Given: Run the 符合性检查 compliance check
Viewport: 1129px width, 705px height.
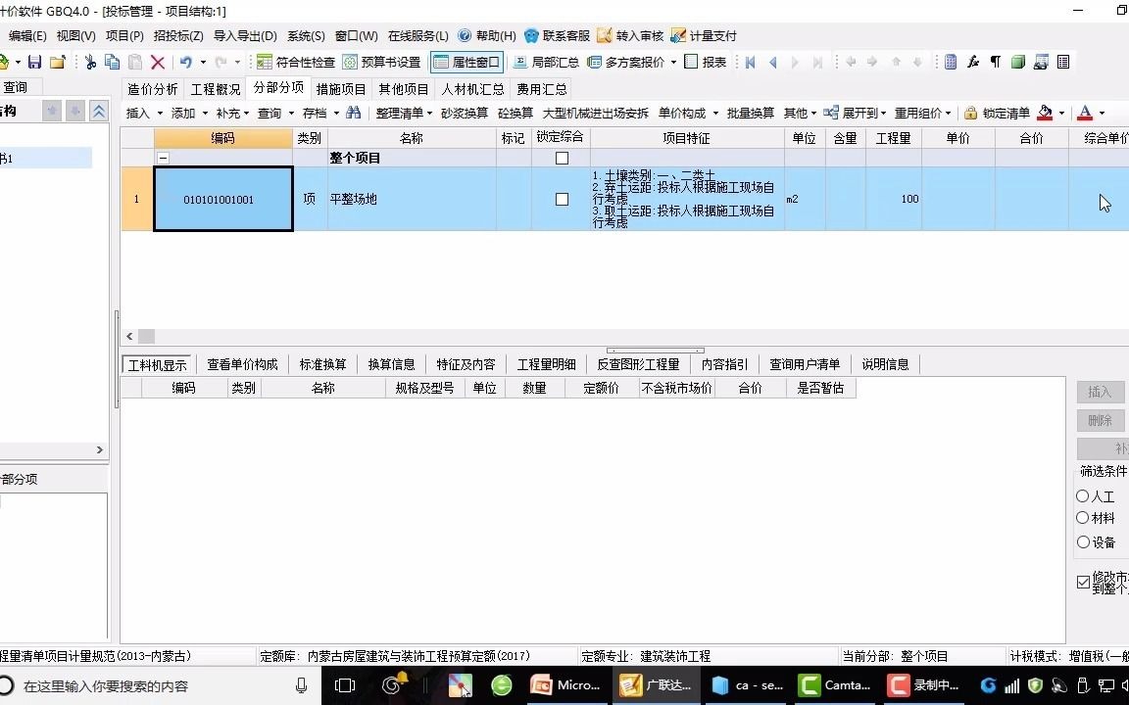Looking at the screenshot, I should (296, 61).
